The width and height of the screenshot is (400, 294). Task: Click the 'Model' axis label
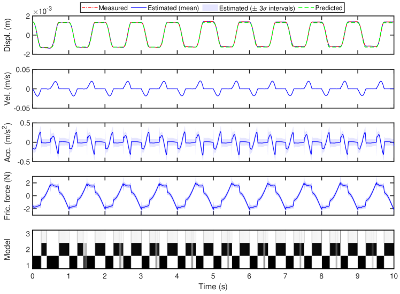(x=7, y=250)
